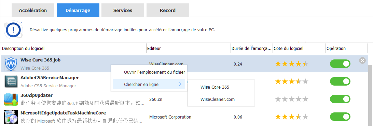Image resolution: width=373 pixels, height=126 pixels.
Task: Disable the Wise Care 365.job startup toggle
Action: pyautogui.click(x=340, y=64)
